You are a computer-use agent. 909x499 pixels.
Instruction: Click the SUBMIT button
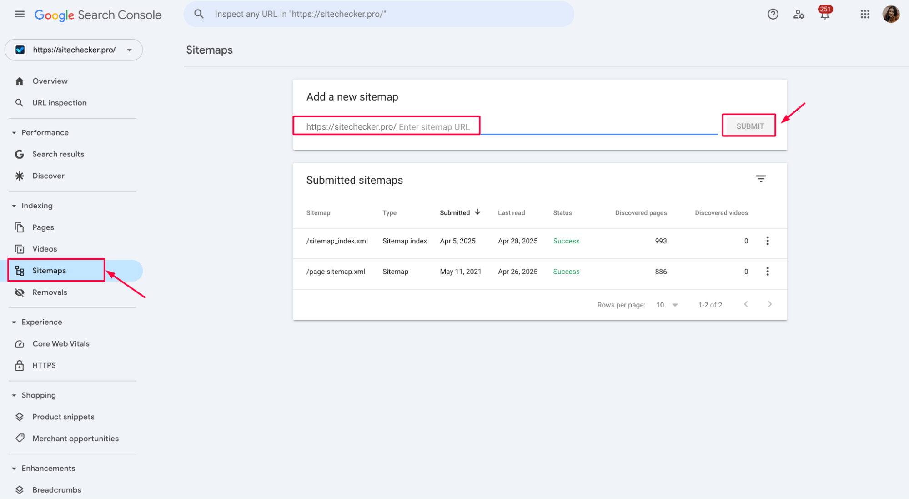tap(749, 126)
